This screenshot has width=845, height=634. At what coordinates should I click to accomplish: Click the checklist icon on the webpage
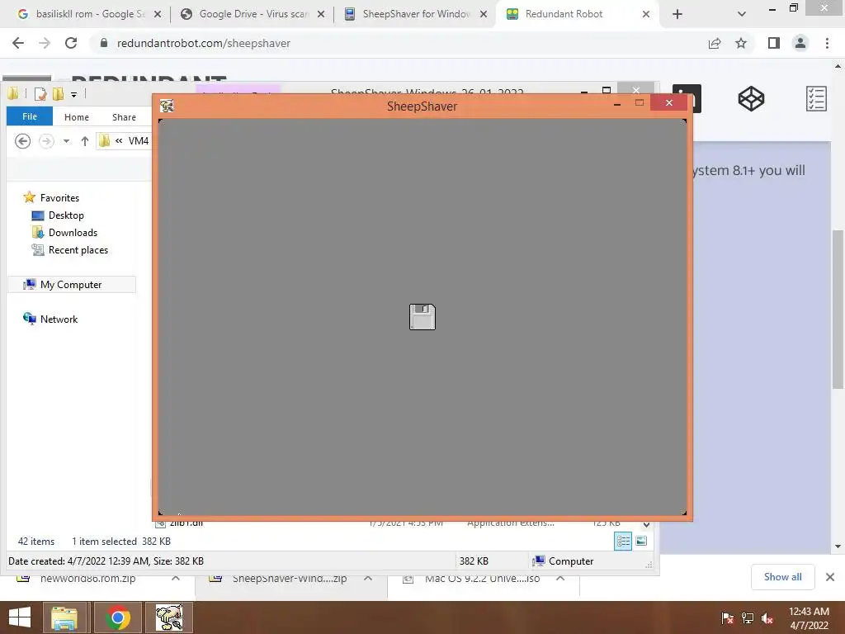[816, 99]
